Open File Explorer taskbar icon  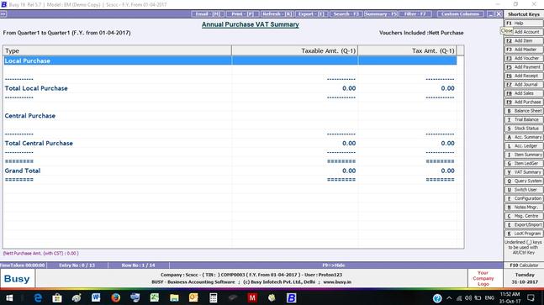pyautogui.click(x=174, y=297)
